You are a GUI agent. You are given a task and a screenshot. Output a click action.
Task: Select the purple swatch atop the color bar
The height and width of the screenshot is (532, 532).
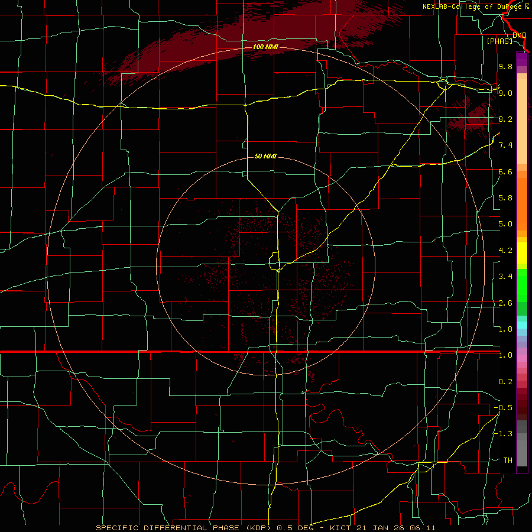(522, 59)
